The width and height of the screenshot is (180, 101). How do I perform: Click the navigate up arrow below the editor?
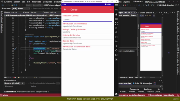coord(24,77)
